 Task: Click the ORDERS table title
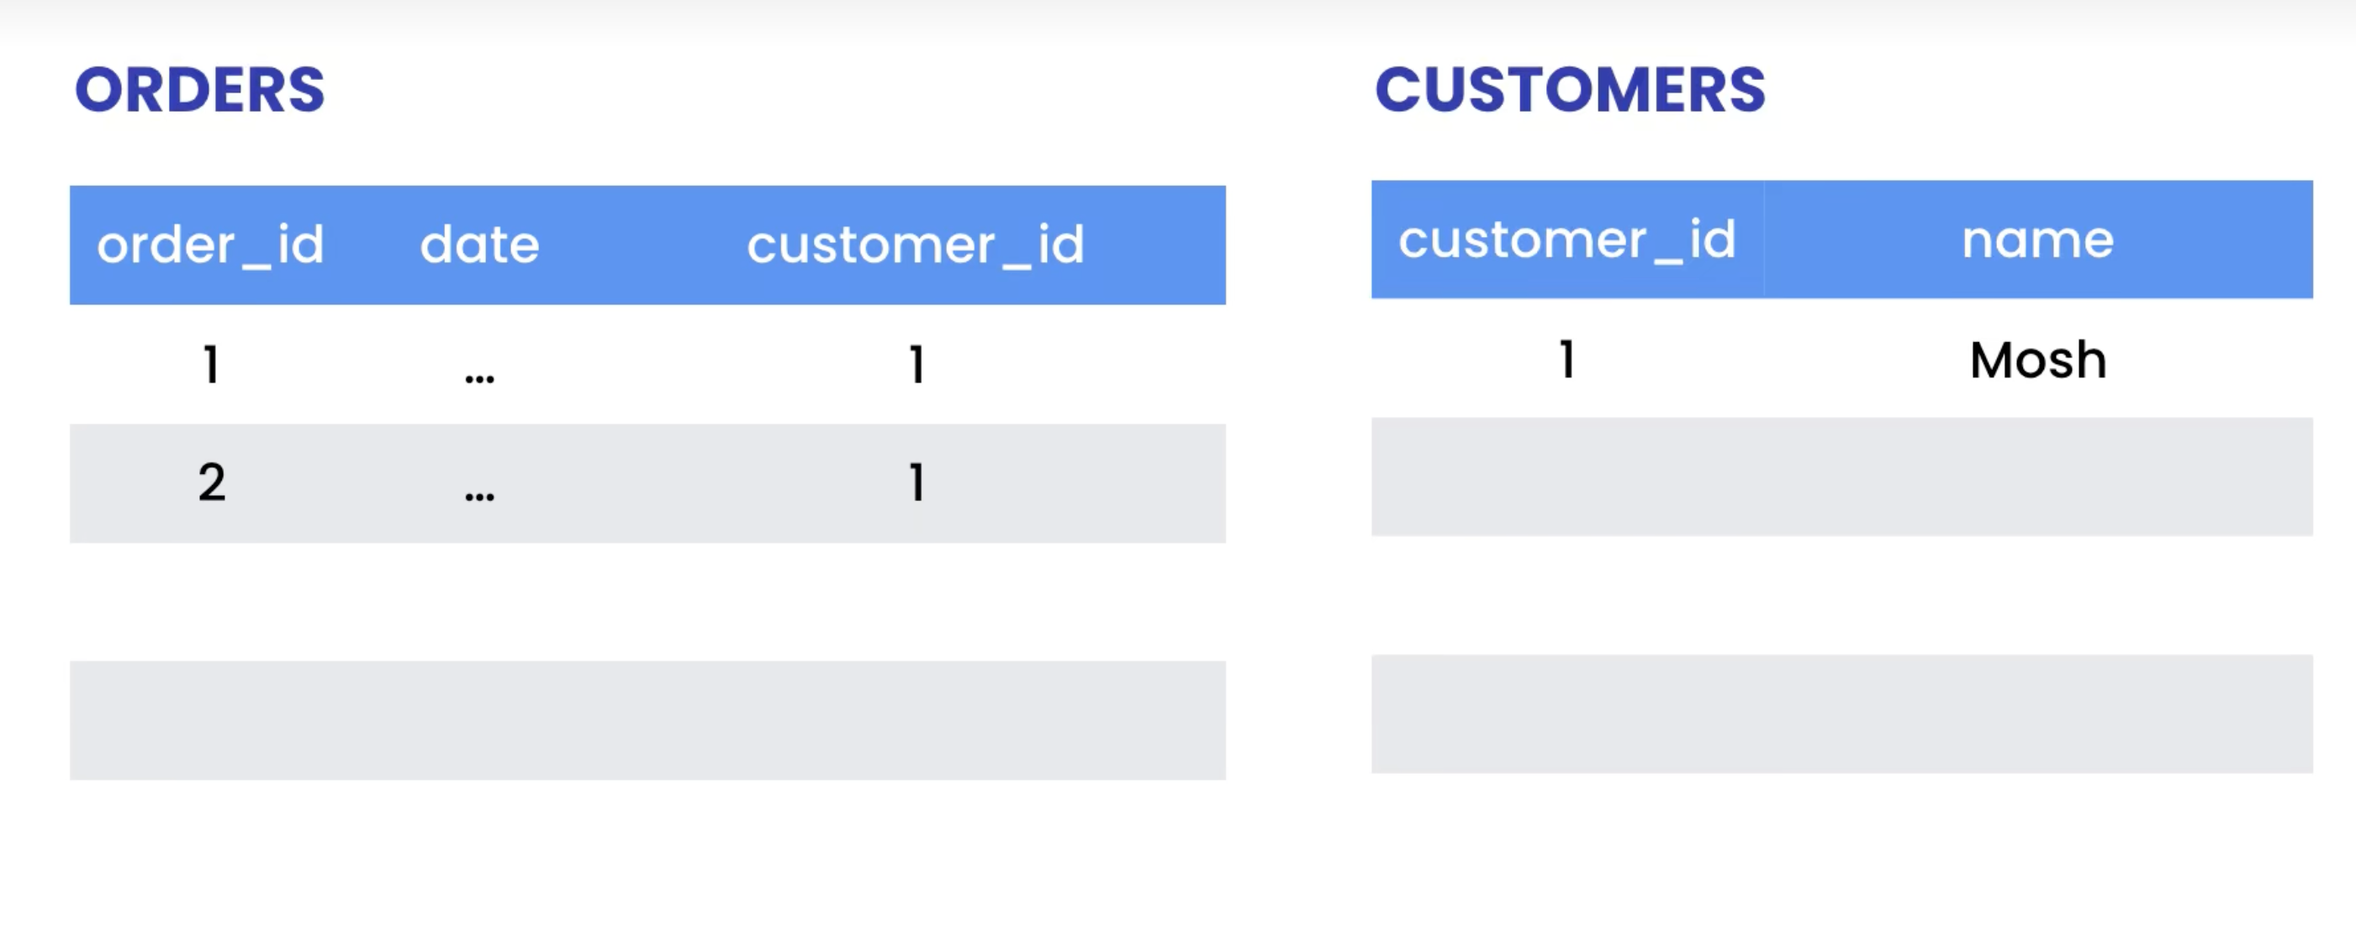point(199,91)
